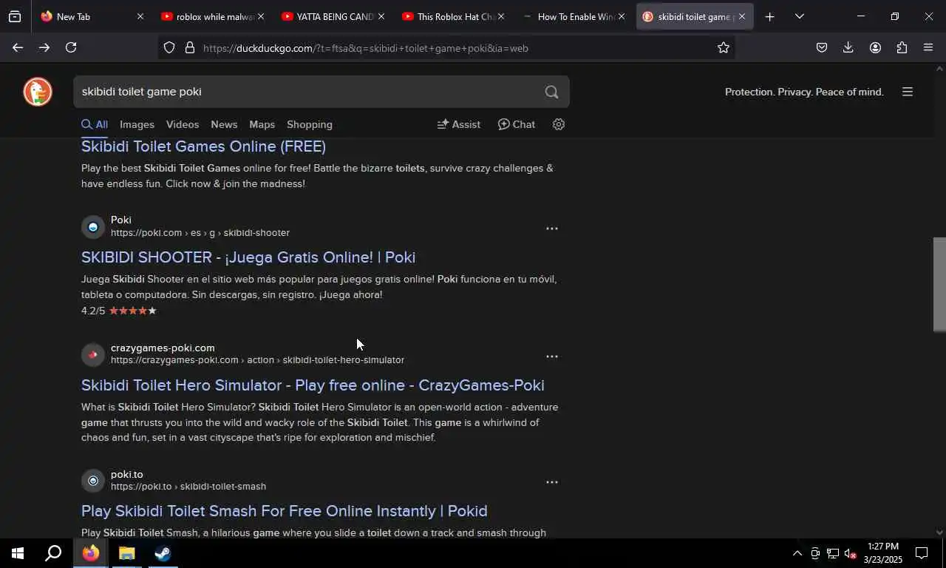This screenshot has height=568, width=946.
Task: Click the page vertical scrollbar thumb
Action: [939, 284]
